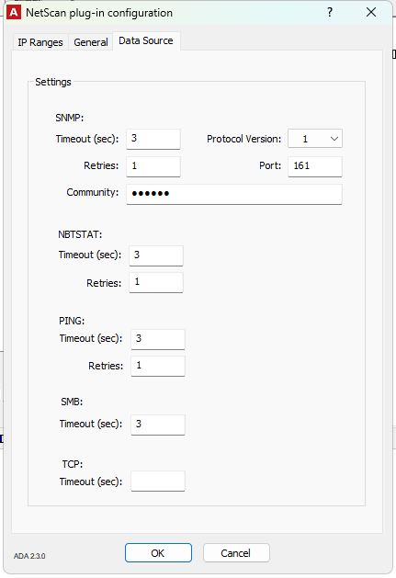
Task: Click the PING Retries field
Action: point(158,366)
